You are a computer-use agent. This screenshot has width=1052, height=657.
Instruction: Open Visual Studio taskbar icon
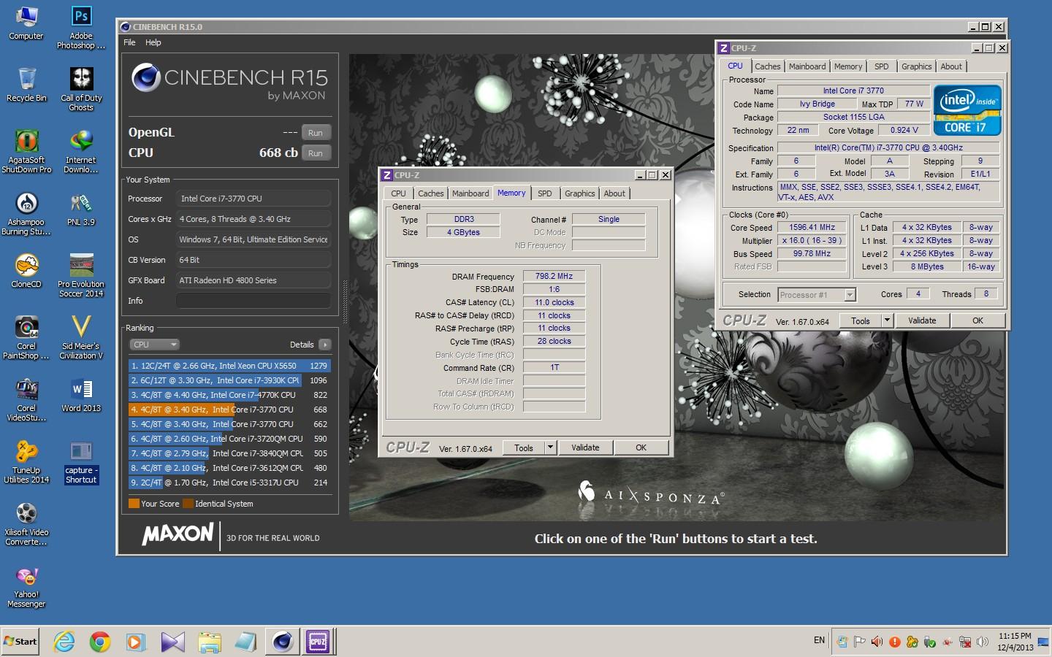coord(173,642)
